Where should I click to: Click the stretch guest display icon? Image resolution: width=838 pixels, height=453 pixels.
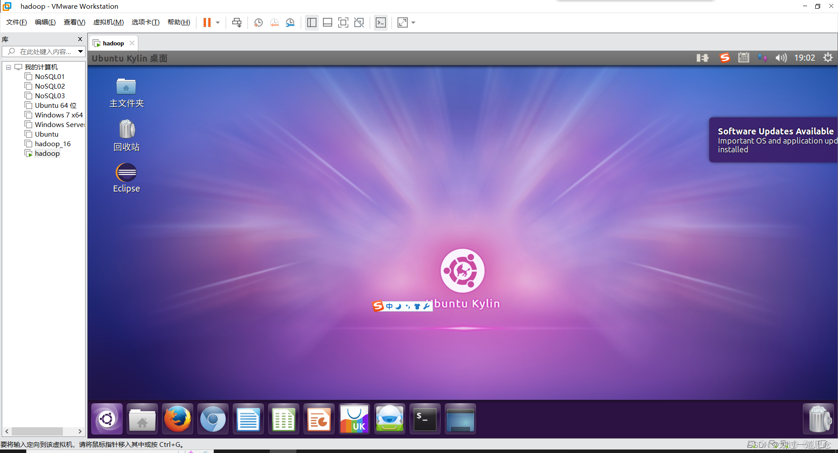point(402,22)
